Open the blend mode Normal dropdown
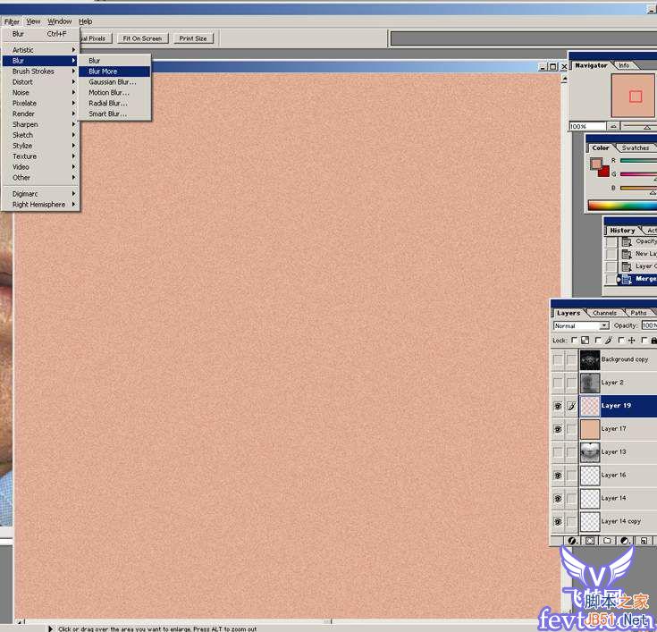Screen dimensions: 657x632 point(581,325)
